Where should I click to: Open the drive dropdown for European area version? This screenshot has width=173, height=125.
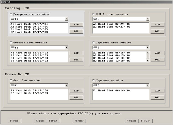tap(66, 19)
